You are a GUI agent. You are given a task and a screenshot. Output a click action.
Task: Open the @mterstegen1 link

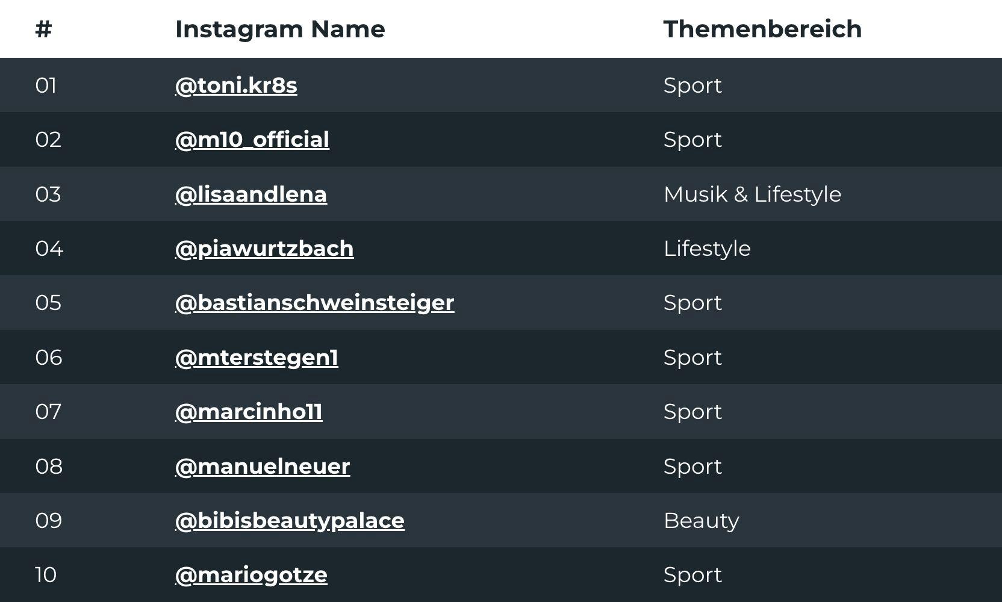click(257, 358)
